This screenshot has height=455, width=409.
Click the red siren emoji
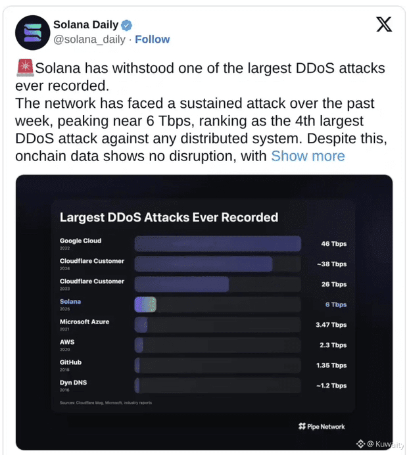pos(25,68)
